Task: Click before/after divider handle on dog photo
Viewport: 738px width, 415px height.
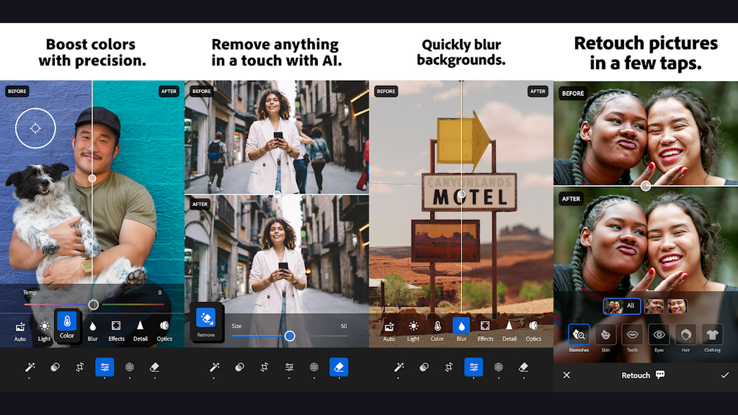Action: pos(92,178)
